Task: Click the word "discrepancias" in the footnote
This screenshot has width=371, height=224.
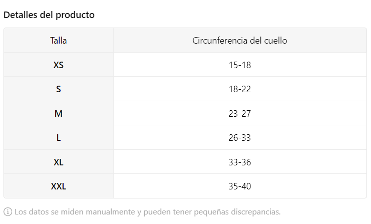Action: click(255, 211)
